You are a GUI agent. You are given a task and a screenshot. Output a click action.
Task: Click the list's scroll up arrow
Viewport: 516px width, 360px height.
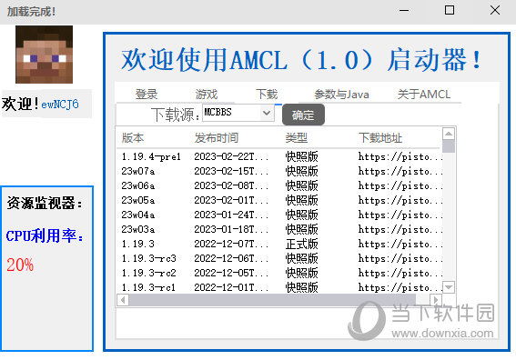click(449, 134)
